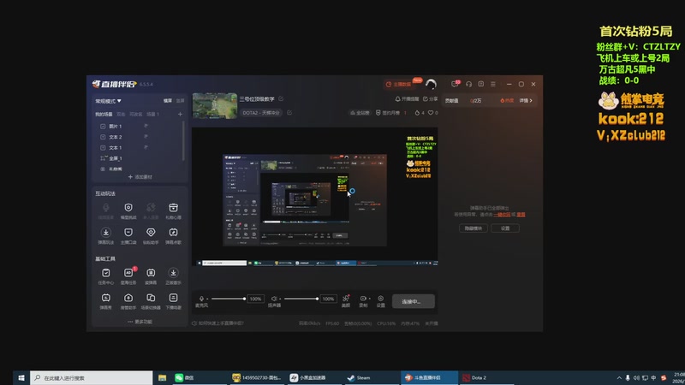The width and height of the screenshot is (685, 385).
Task: Toggle visibility of 文本 2 source
Action: (146, 137)
